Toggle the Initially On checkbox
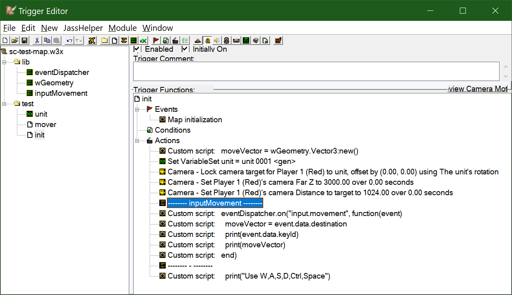The height and width of the screenshot is (295, 512). coord(185,49)
